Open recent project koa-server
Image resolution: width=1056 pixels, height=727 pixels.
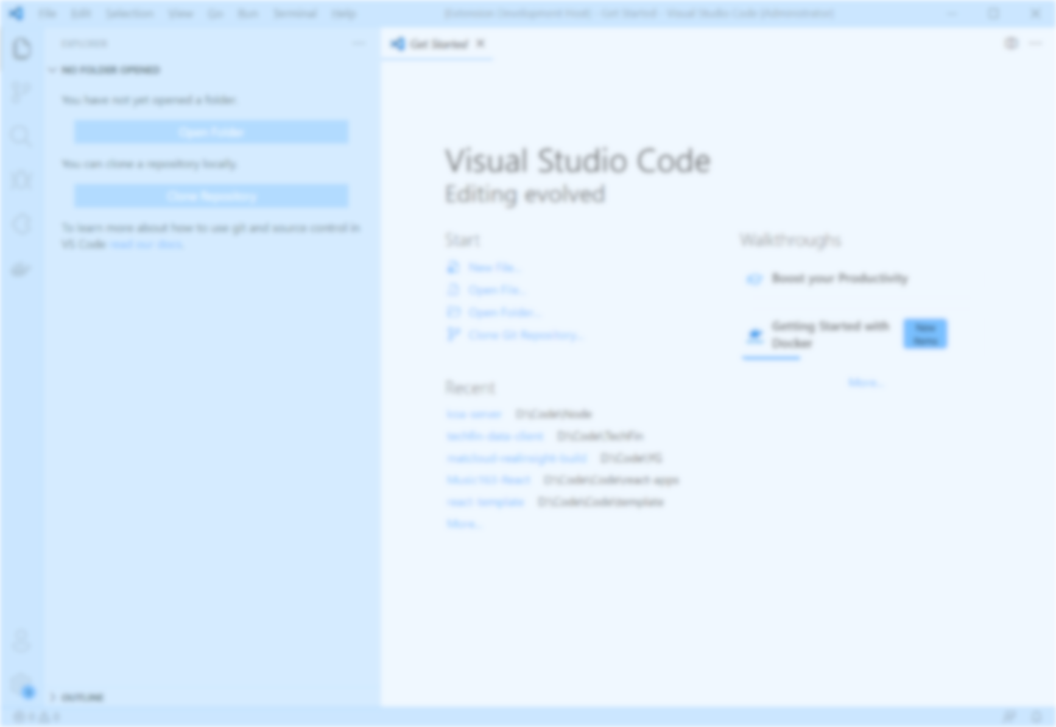474,414
